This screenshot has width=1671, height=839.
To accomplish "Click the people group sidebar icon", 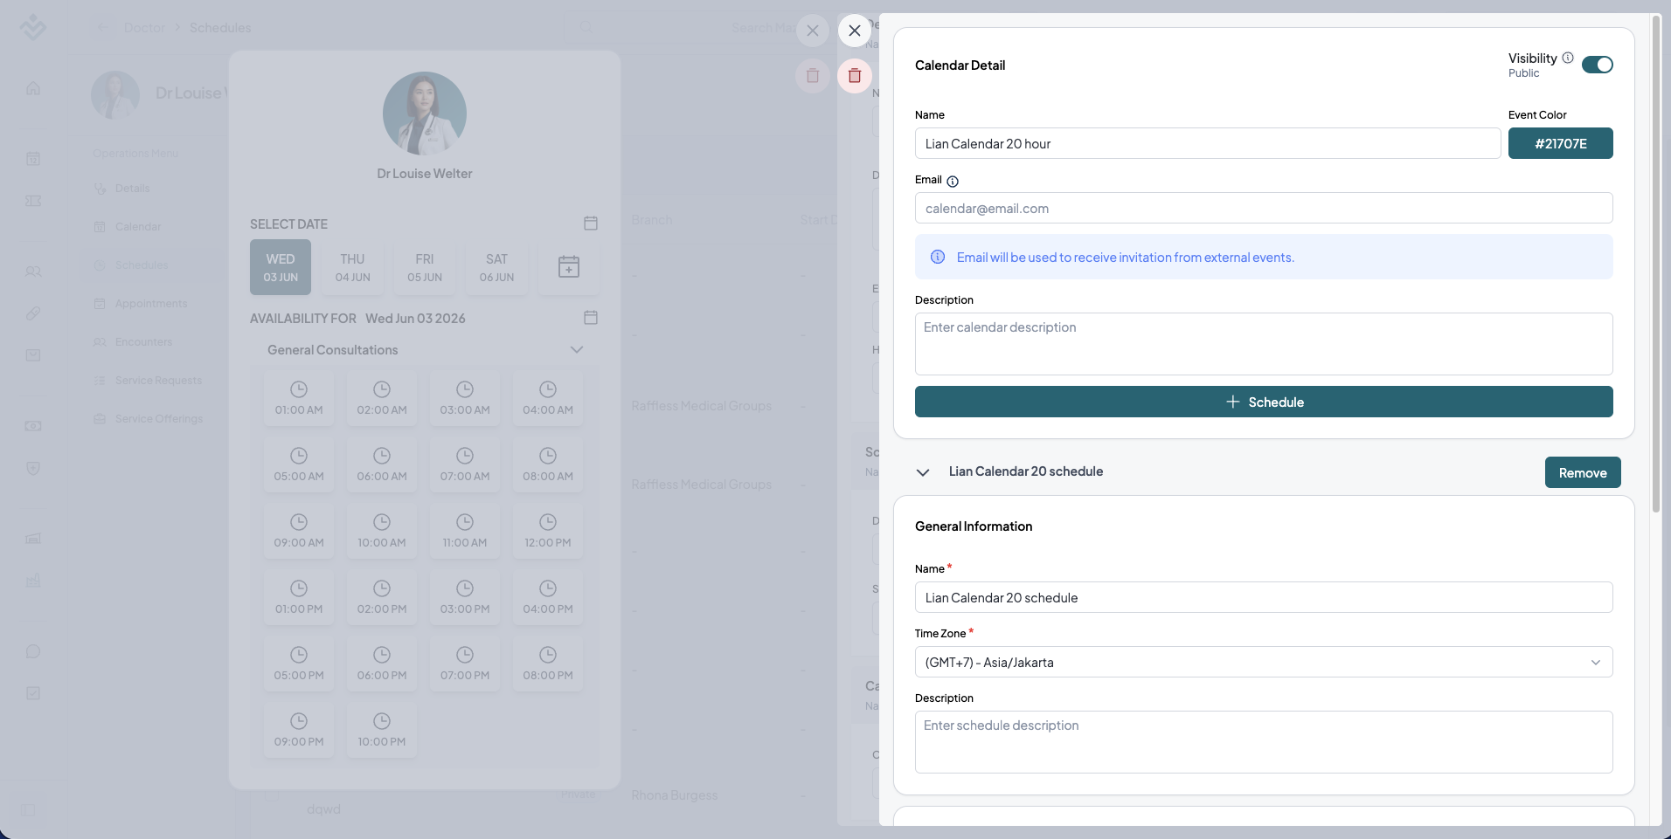I will click(33, 272).
